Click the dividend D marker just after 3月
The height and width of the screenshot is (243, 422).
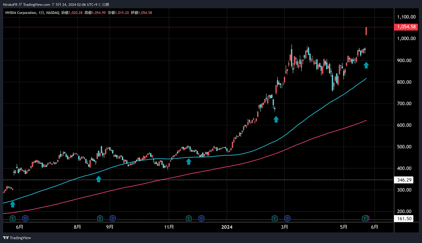[x=287, y=218]
